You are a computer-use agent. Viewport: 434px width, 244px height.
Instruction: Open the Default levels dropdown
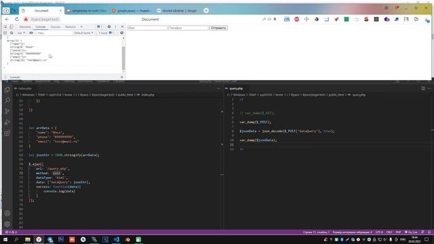83,33
